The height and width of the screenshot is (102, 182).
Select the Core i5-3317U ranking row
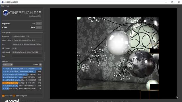tap(22, 89)
